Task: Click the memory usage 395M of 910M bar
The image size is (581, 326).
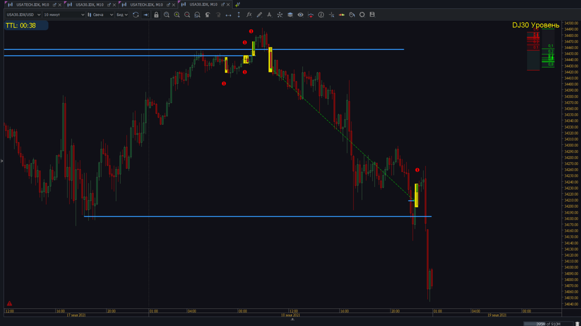Action: click(548, 324)
